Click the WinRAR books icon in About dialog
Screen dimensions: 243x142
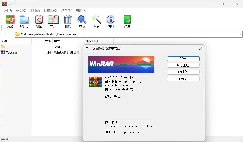pos(95,82)
